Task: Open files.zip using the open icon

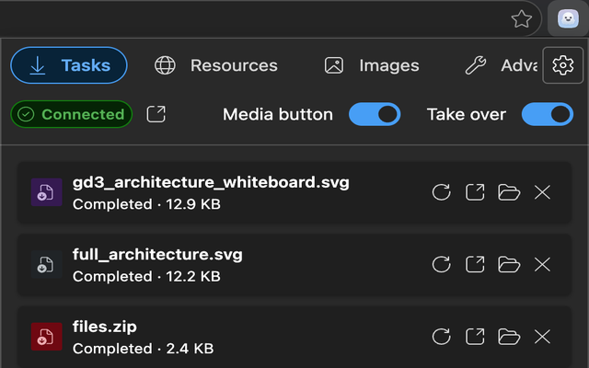Action: click(475, 337)
